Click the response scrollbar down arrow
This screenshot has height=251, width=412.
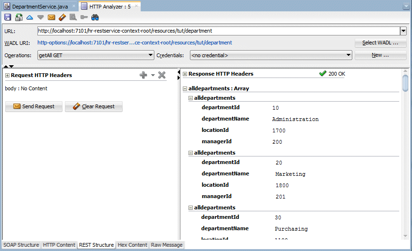(405, 236)
